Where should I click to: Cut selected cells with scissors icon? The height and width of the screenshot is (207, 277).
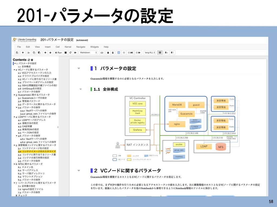[29, 53]
